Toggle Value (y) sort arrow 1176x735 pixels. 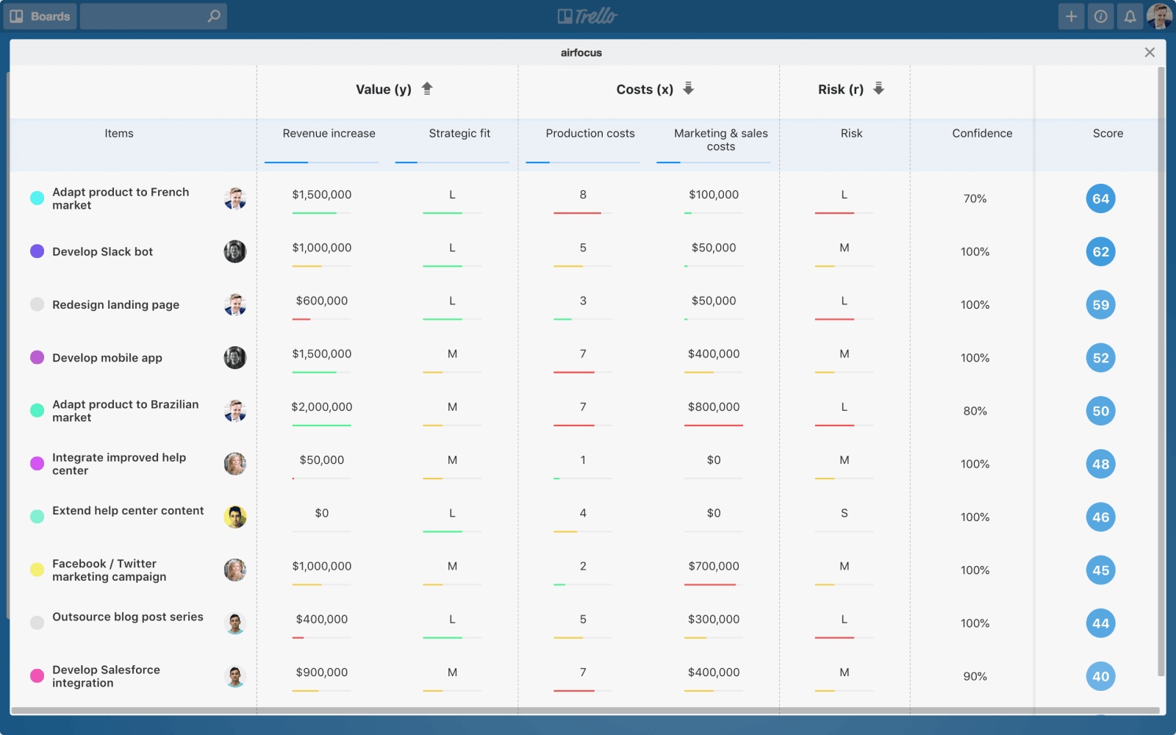tap(427, 89)
